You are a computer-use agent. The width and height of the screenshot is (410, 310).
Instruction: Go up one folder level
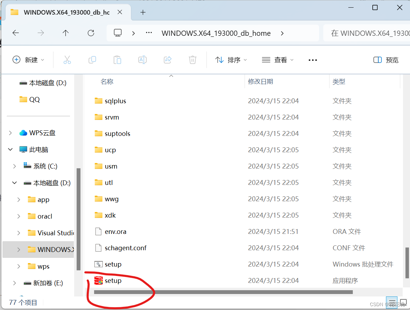pyautogui.click(x=65, y=33)
